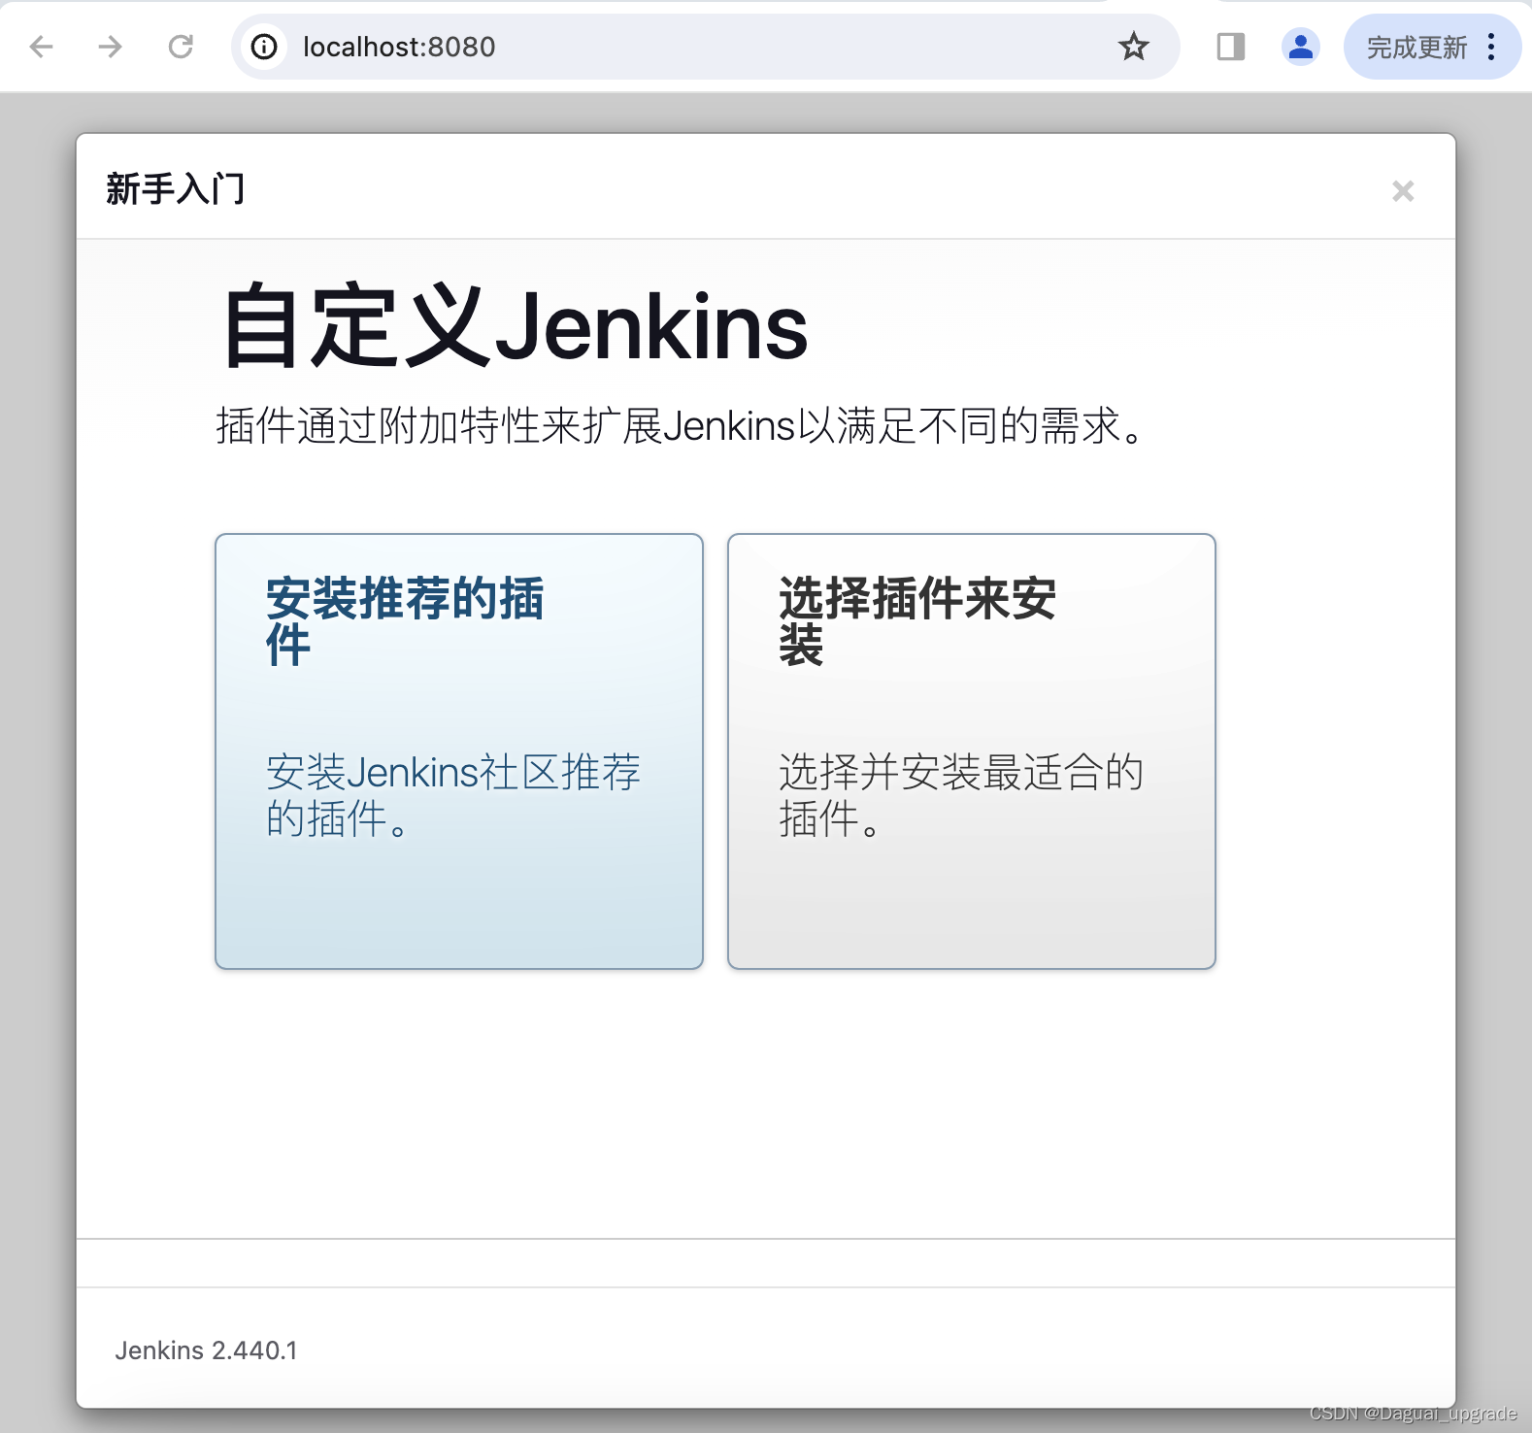Click the 插件通过附加特性来扩展Jenkins description text
Image resolution: width=1532 pixels, height=1433 pixels.
[681, 426]
